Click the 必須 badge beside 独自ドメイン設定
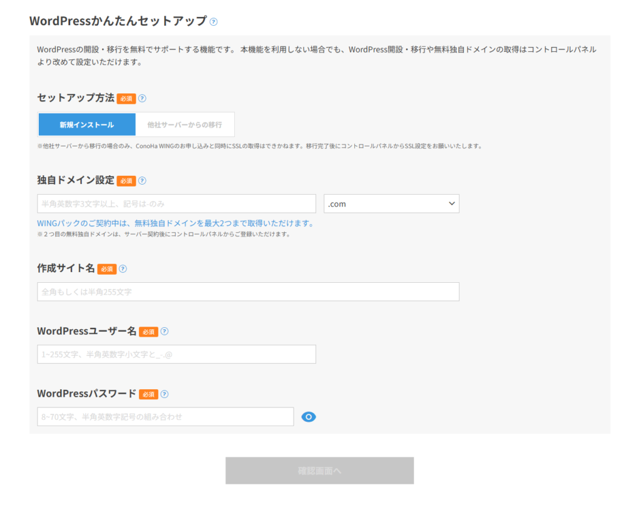The height and width of the screenshot is (505, 641). [126, 180]
